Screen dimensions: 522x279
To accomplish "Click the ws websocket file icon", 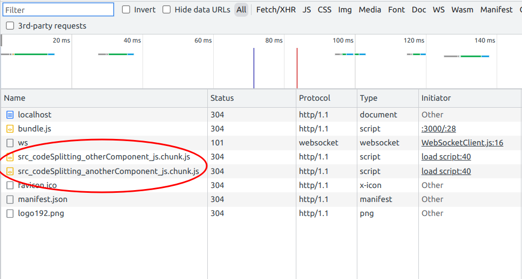I will point(10,143).
